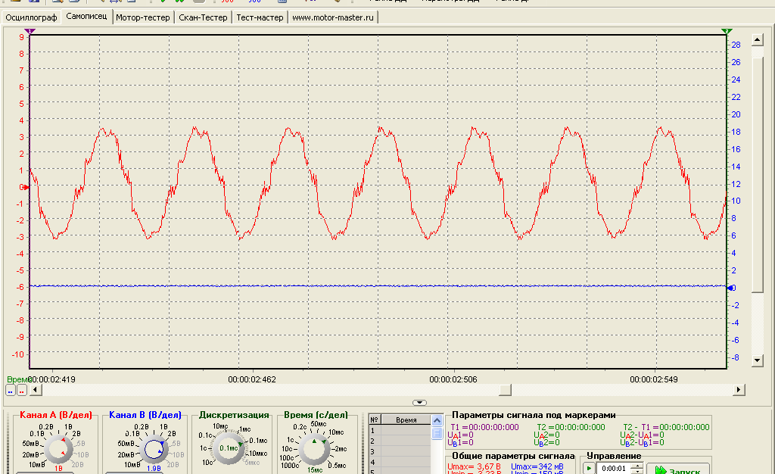Click the Дискретизация sampling knob
775x474 pixels.
pyautogui.click(x=229, y=449)
